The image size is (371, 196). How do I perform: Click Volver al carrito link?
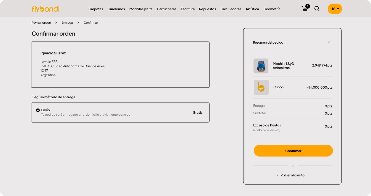292,175
